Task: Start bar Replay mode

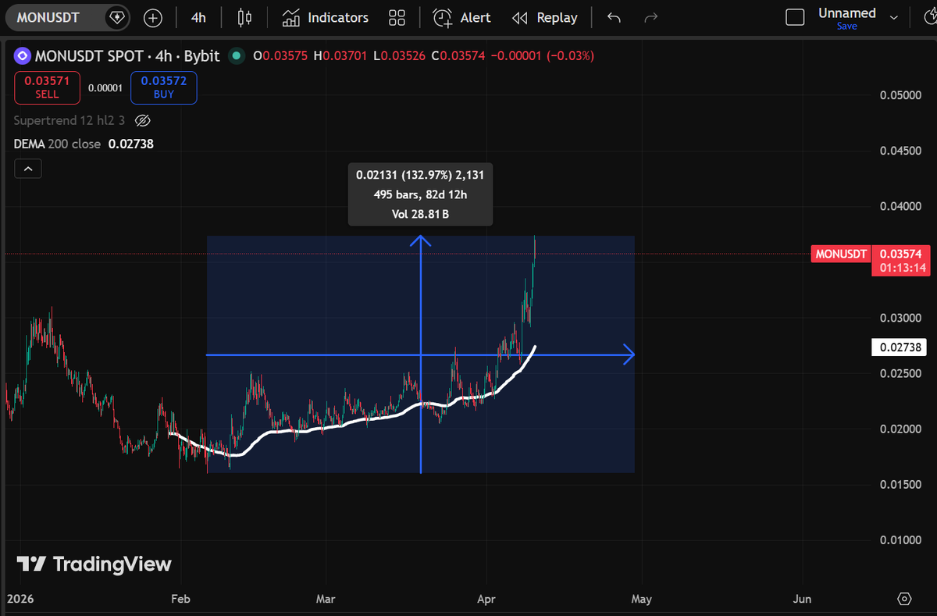Action: [544, 17]
